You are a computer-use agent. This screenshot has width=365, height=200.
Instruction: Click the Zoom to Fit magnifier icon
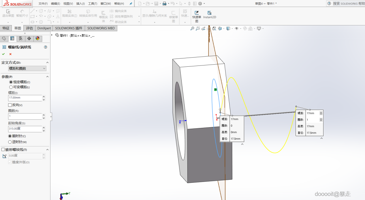[x=192, y=29]
